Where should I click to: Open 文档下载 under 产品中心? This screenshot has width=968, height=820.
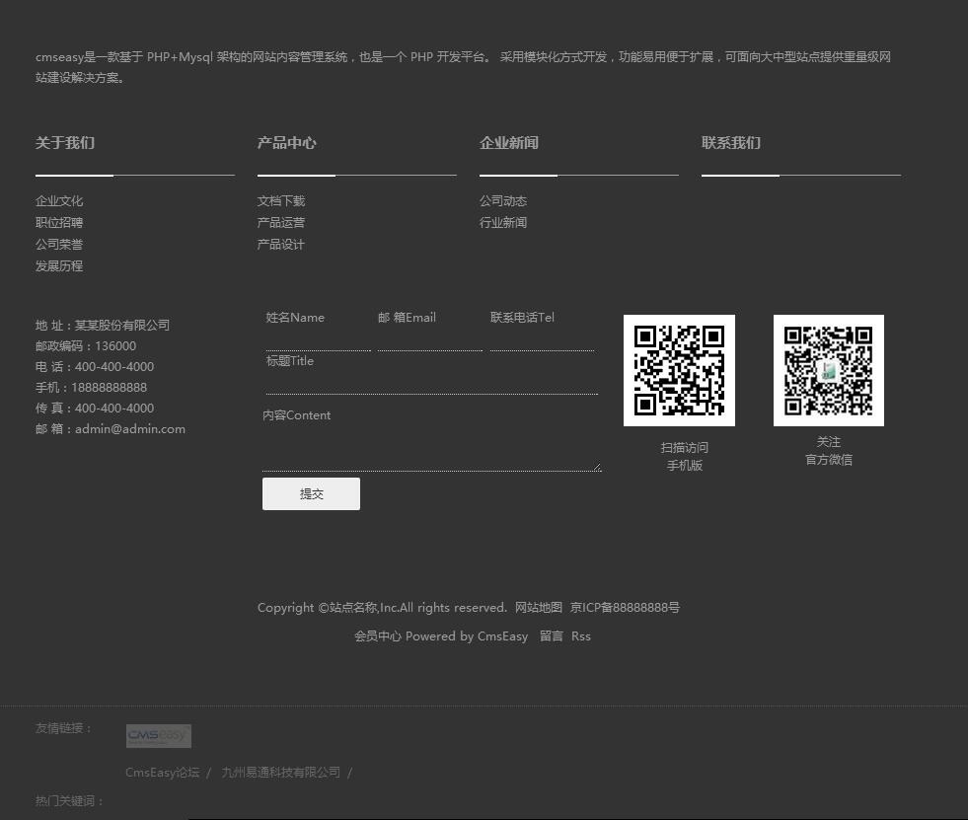(x=281, y=201)
